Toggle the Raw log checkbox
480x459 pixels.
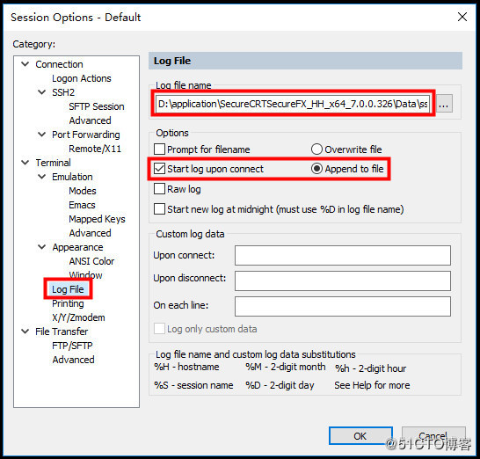pos(159,189)
